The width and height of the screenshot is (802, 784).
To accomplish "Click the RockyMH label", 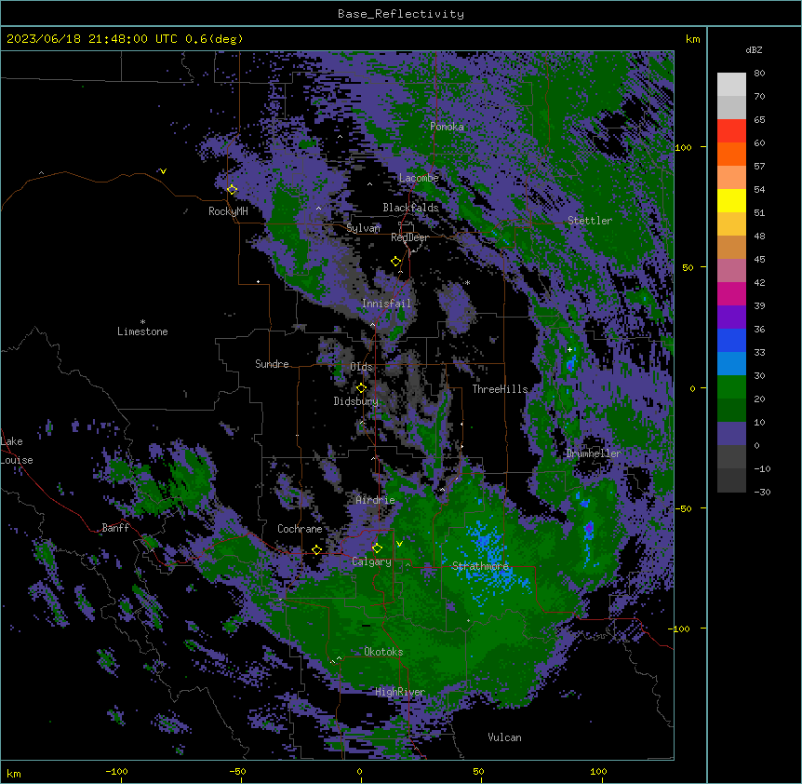I will [x=228, y=211].
